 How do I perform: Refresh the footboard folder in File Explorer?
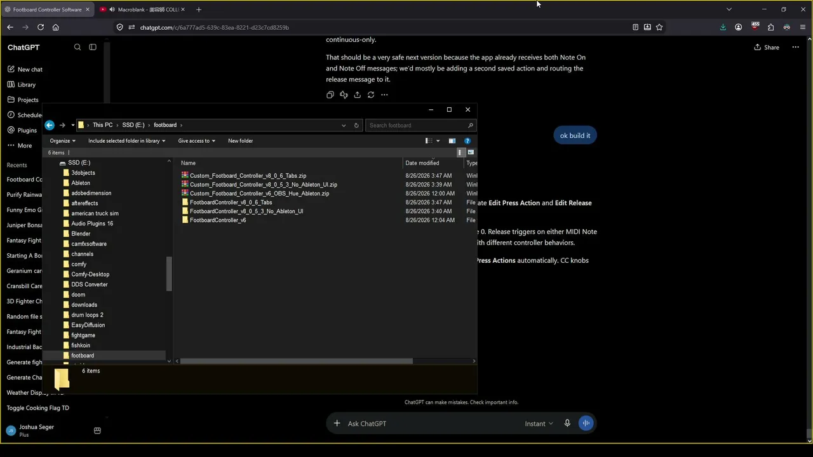click(356, 125)
